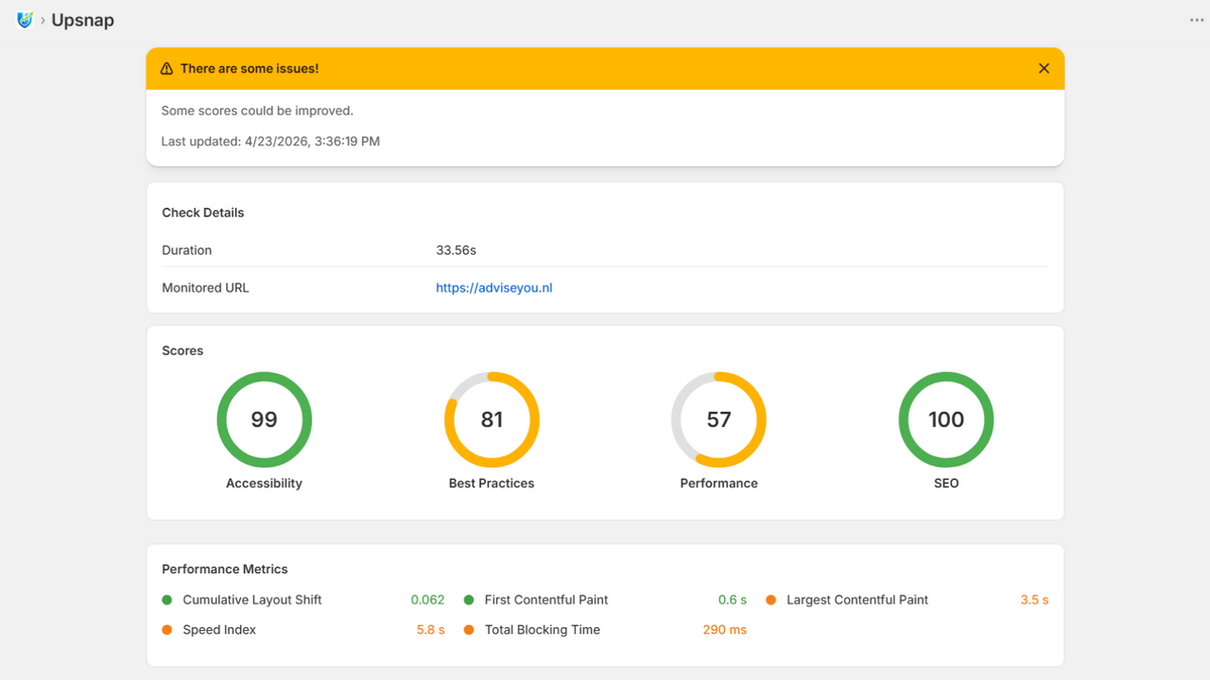Select the Performance score ring showing 57
1210x680 pixels.
[x=718, y=419]
